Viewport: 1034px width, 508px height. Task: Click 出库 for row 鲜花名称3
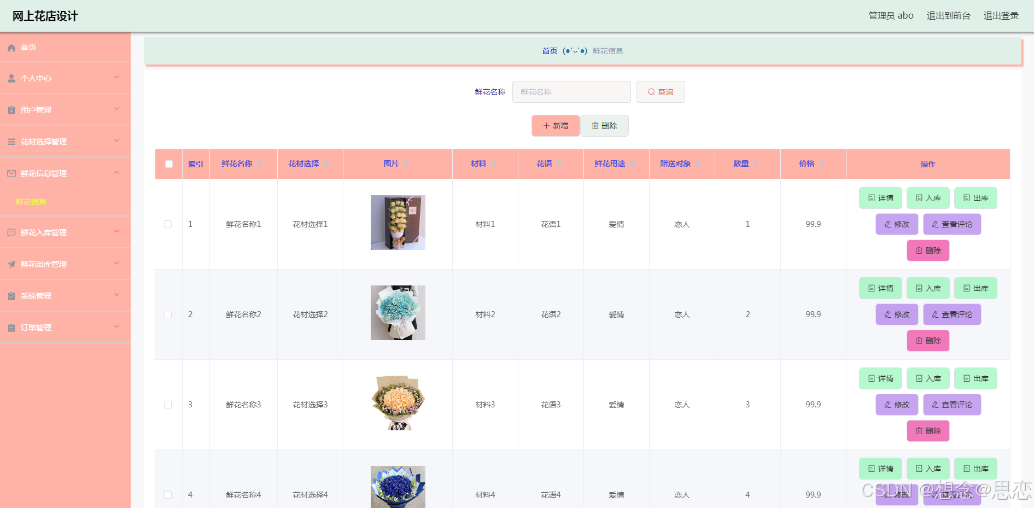coord(975,378)
